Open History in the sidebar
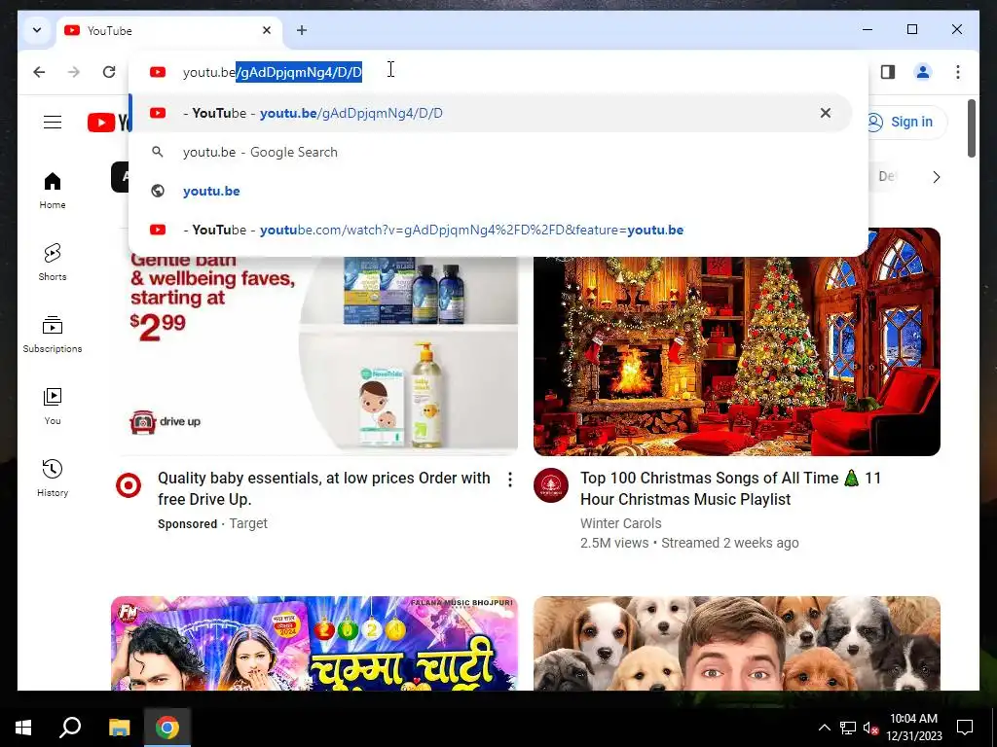 click(x=53, y=478)
